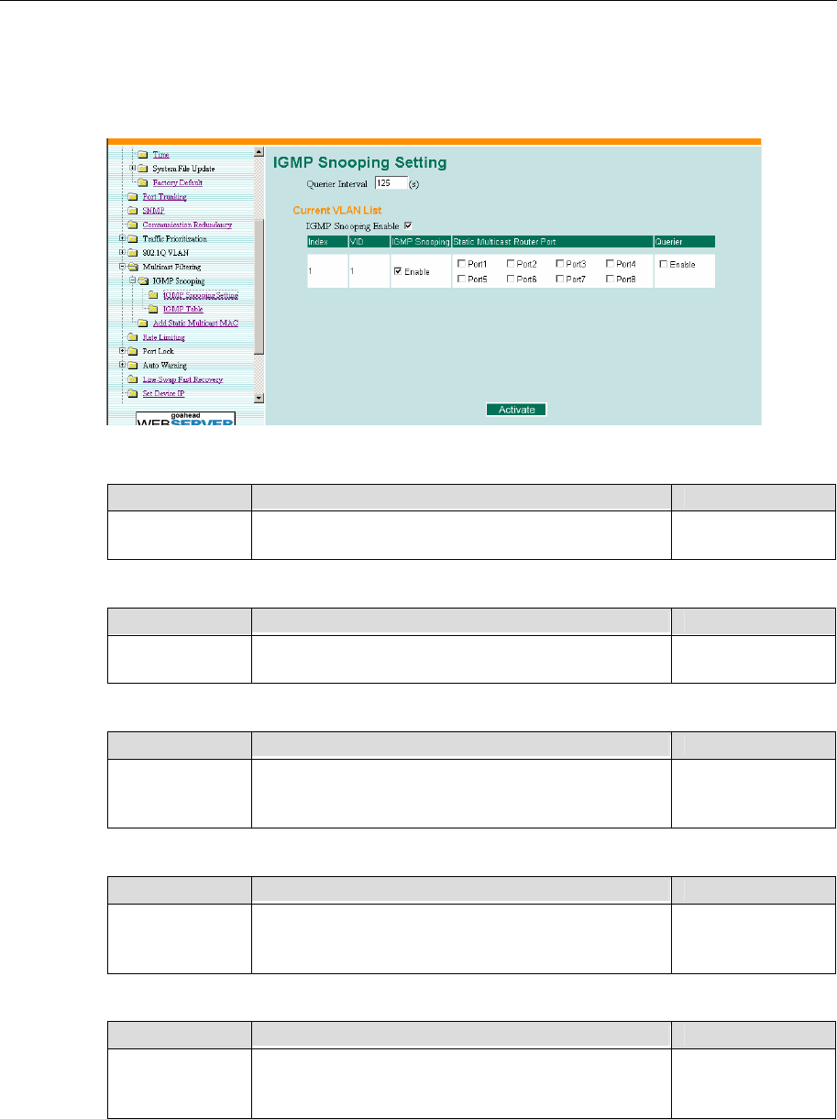This screenshot has width=837, height=1119.
Task: Check the Port7 checkbox
Action: [x=560, y=278]
